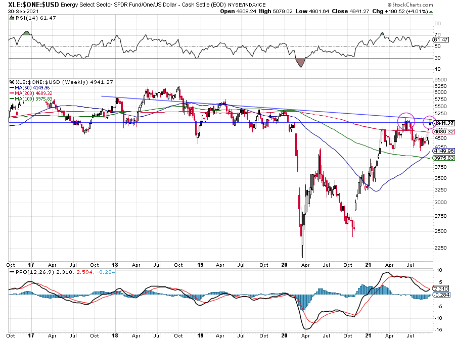This screenshot has width=455, height=340.
Task: Click the green up-arrow beside the Chg value
Action: click(x=431, y=12)
